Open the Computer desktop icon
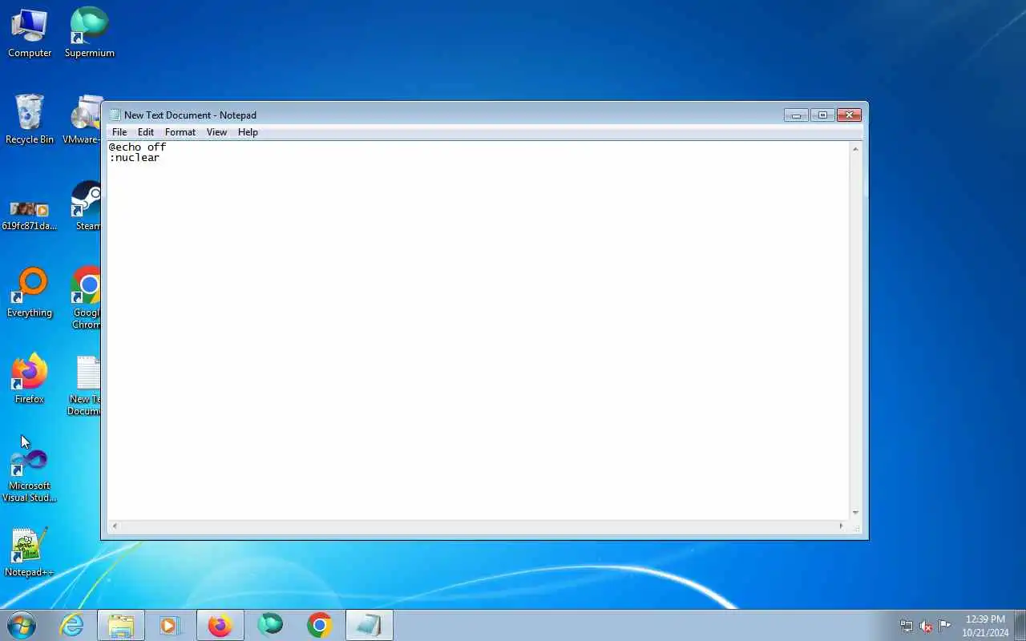 click(x=30, y=32)
